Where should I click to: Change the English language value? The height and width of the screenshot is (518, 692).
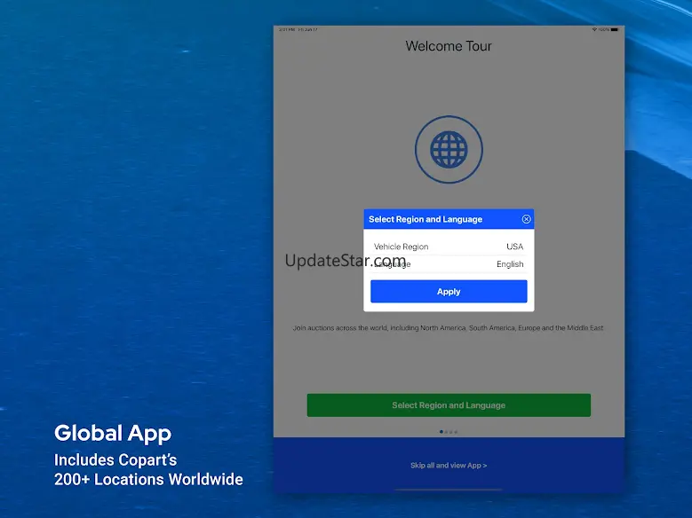510,264
